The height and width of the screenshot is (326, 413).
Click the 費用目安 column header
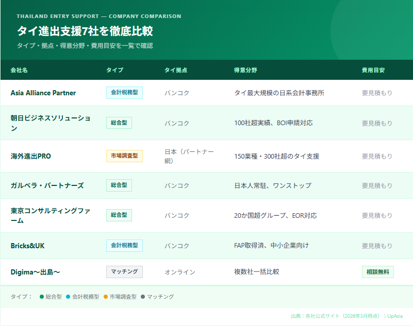(x=373, y=70)
